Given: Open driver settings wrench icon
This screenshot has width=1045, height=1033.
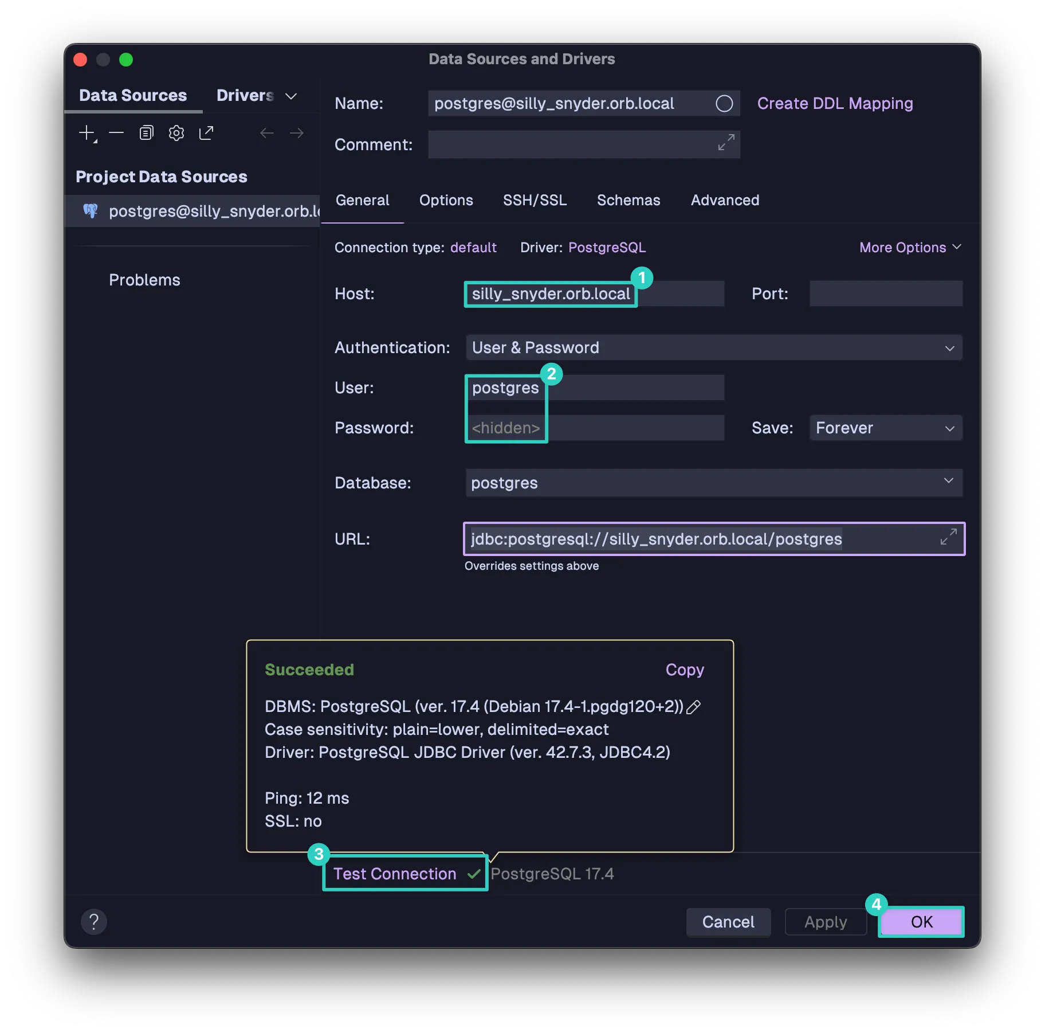Looking at the screenshot, I should 176,134.
